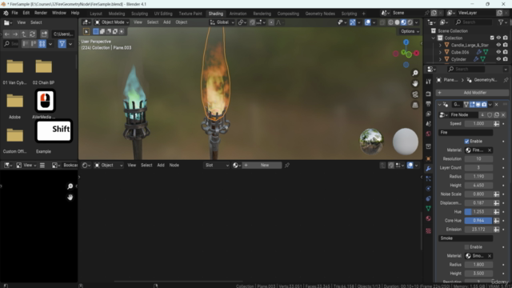Screen dimensions: 512x288
Task: Click New material button in node editor
Action: tap(262, 166)
